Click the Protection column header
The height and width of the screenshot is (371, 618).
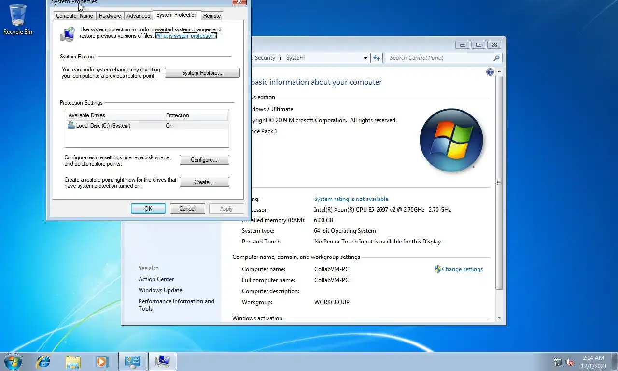(195, 115)
